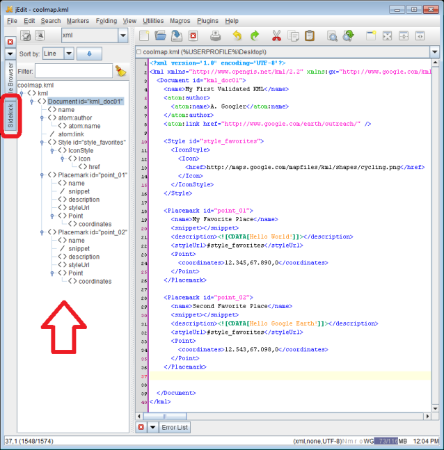Collapse the Document id="kml_doc01" tree node
Viewport: 444px width, 450px height.
click(31, 102)
